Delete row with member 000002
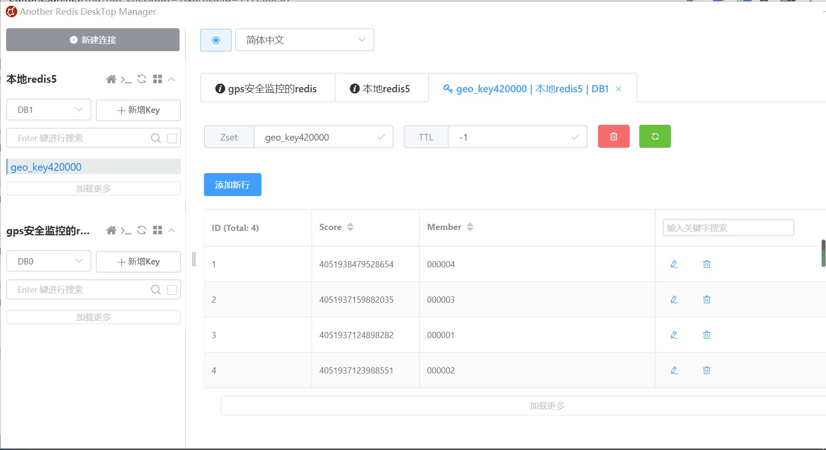 707,370
